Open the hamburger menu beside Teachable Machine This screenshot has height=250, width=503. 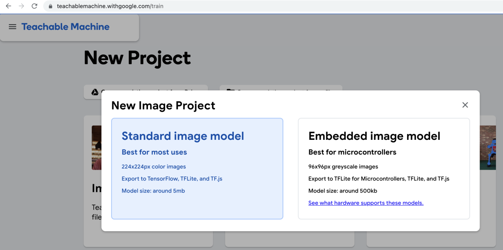click(x=13, y=27)
